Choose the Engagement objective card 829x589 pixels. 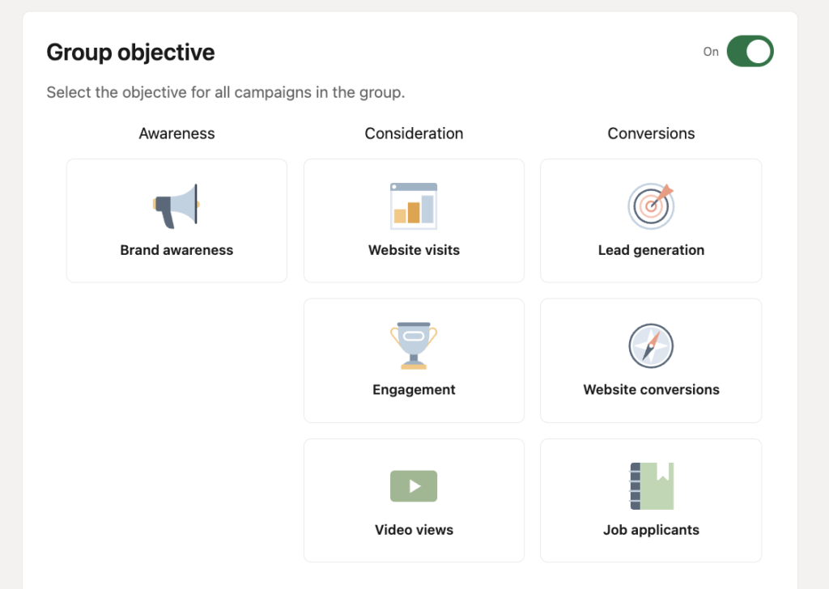(414, 360)
